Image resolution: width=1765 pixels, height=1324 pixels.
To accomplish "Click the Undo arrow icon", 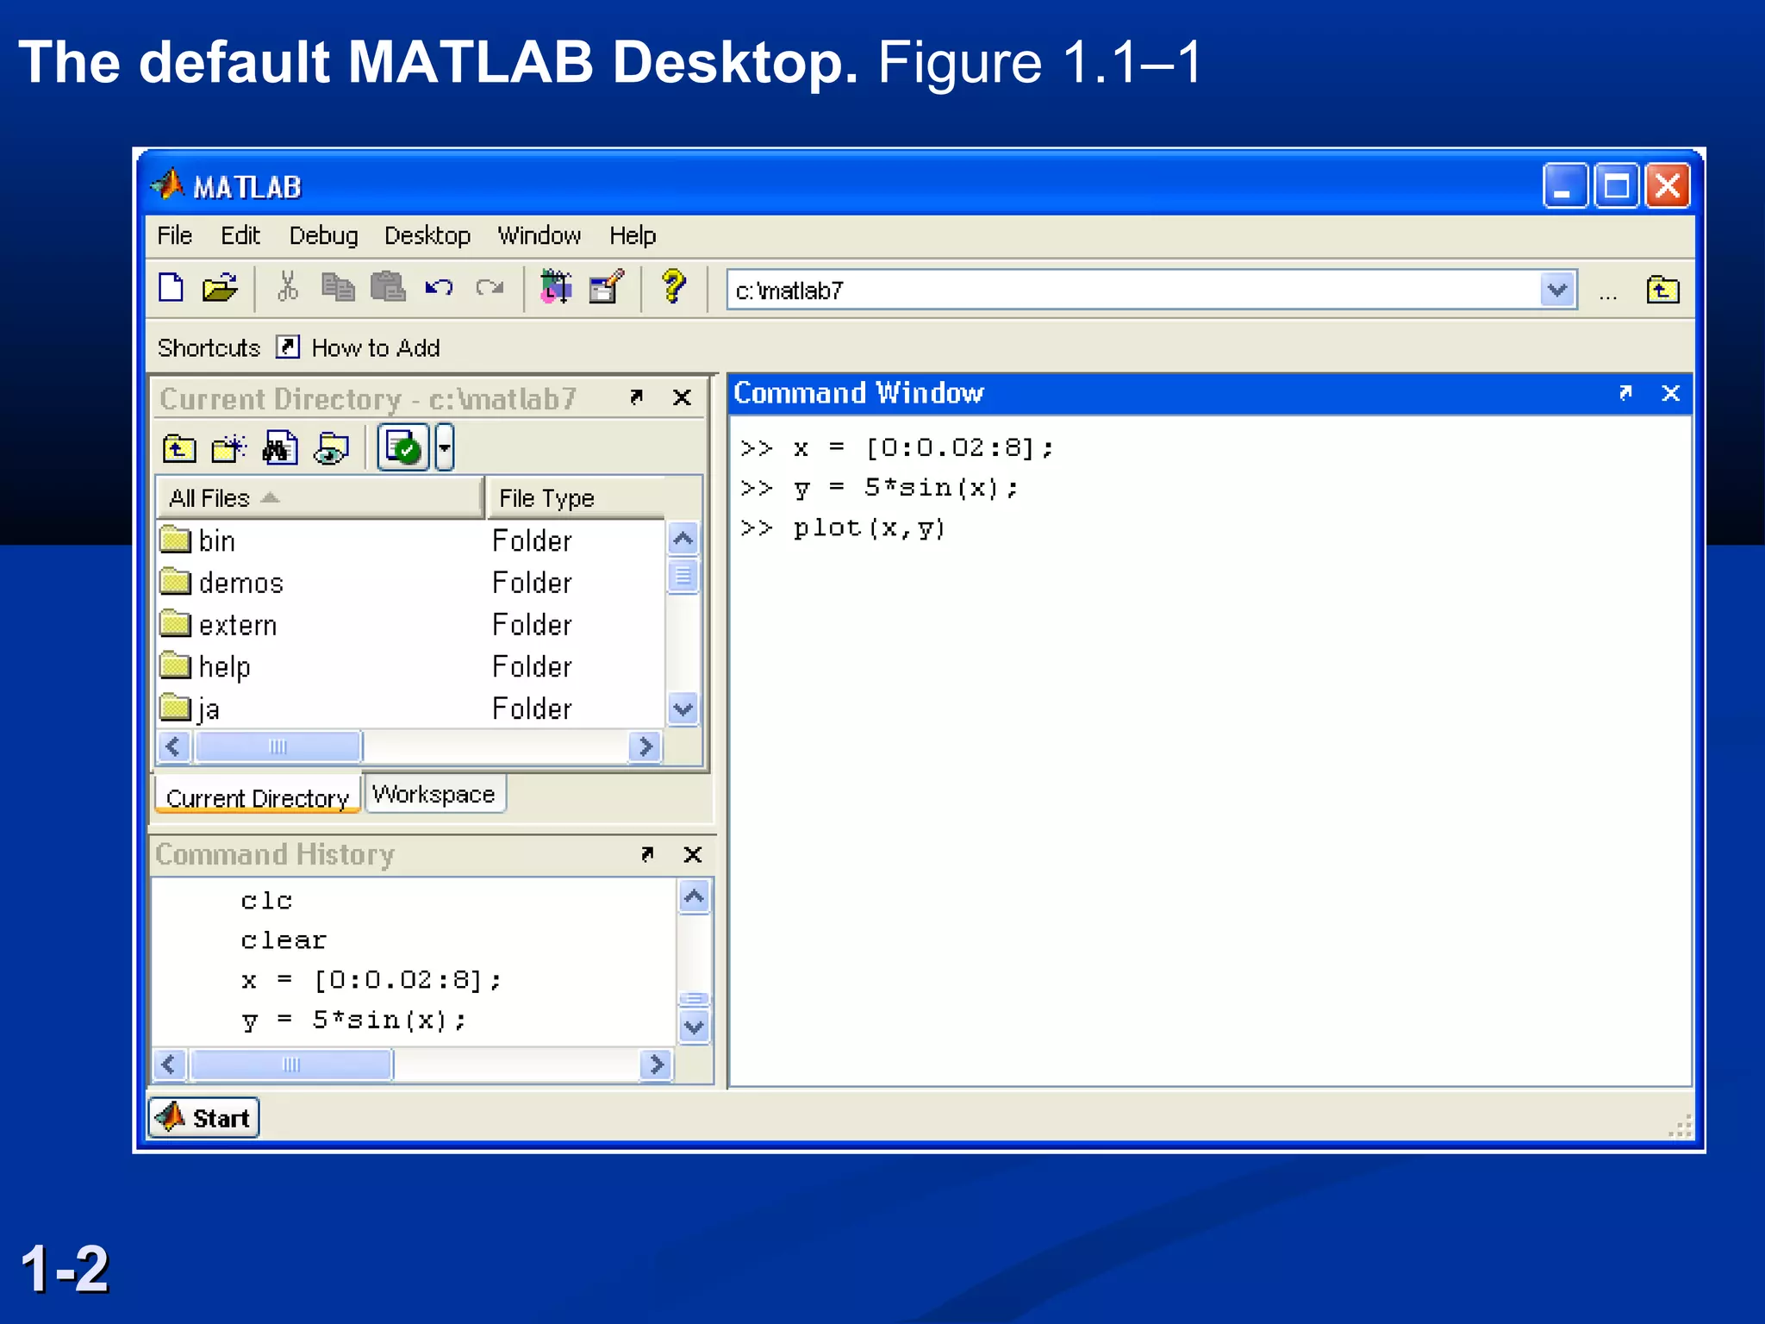I will 439,287.
